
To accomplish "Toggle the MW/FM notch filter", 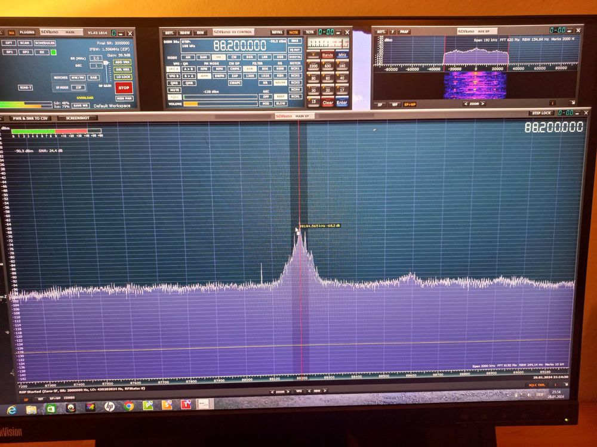I will (x=77, y=77).
